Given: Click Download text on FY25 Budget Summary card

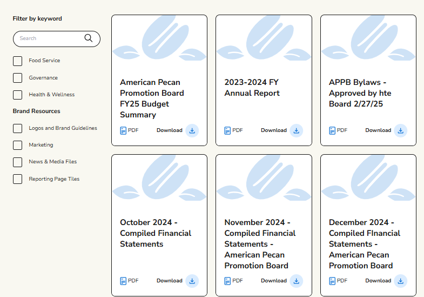Looking at the screenshot, I should pos(170,130).
